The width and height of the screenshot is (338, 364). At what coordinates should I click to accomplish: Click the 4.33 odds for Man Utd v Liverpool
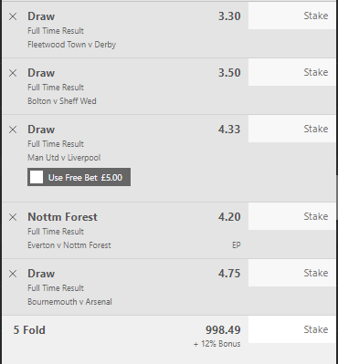point(229,130)
